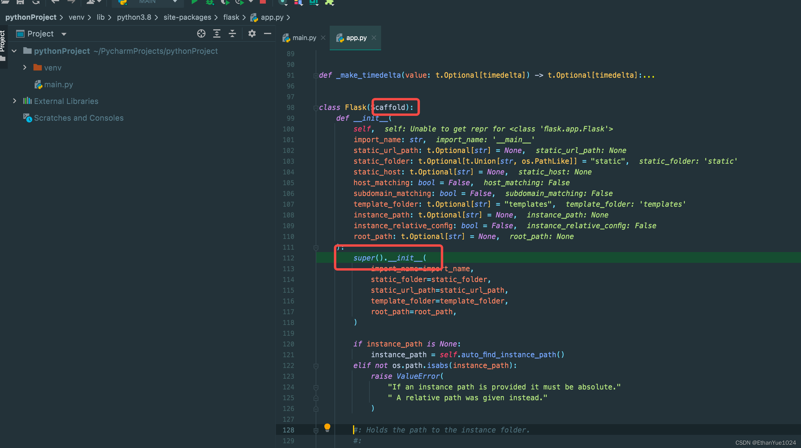
Task: Navigate back using the toolbar arrow
Action: [55, 2]
